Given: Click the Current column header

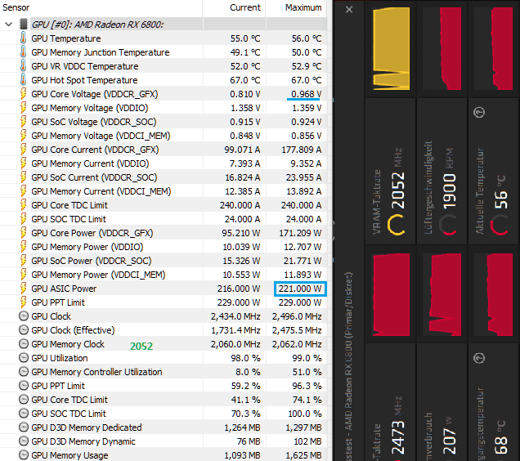Looking at the screenshot, I should pos(245,7).
